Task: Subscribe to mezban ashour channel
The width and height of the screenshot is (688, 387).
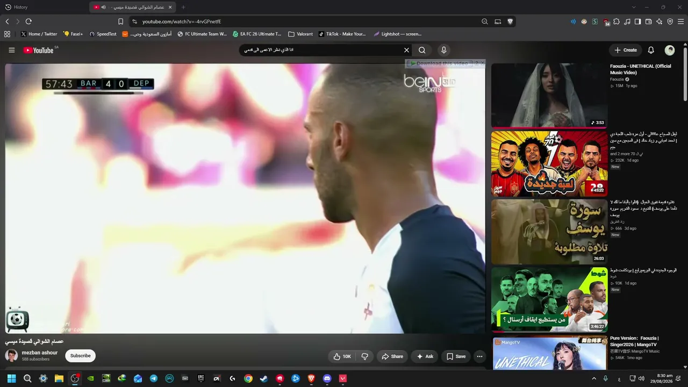Action: point(80,356)
